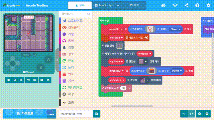The image size is (214, 120).
Task: Switch to the JavaScript tab
Action: (x=104, y=5)
